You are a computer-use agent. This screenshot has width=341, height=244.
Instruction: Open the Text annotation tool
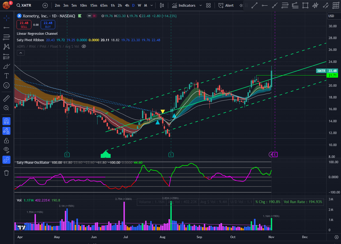click(6, 76)
